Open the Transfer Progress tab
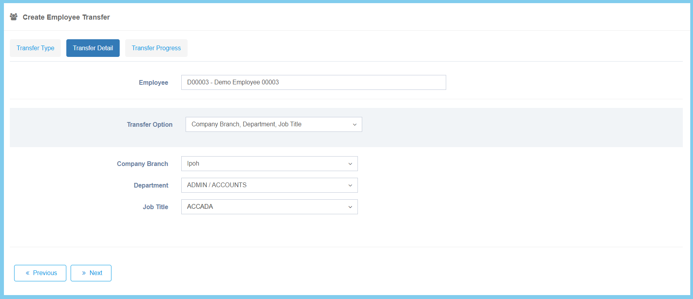Viewport: 693px width, 299px height. [x=156, y=48]
